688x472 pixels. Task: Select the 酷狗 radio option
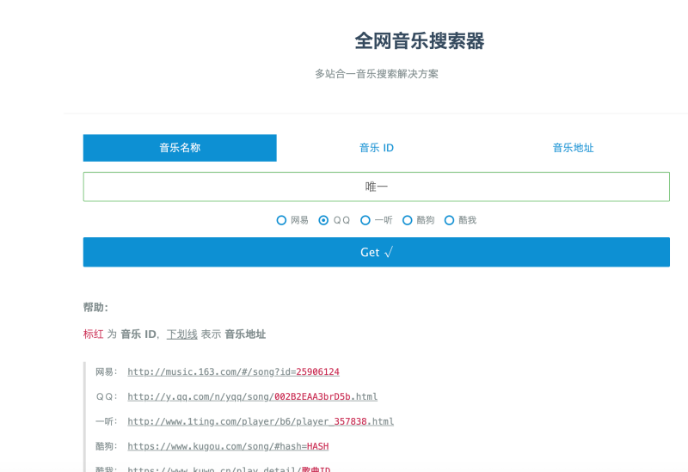coord(407,220)
